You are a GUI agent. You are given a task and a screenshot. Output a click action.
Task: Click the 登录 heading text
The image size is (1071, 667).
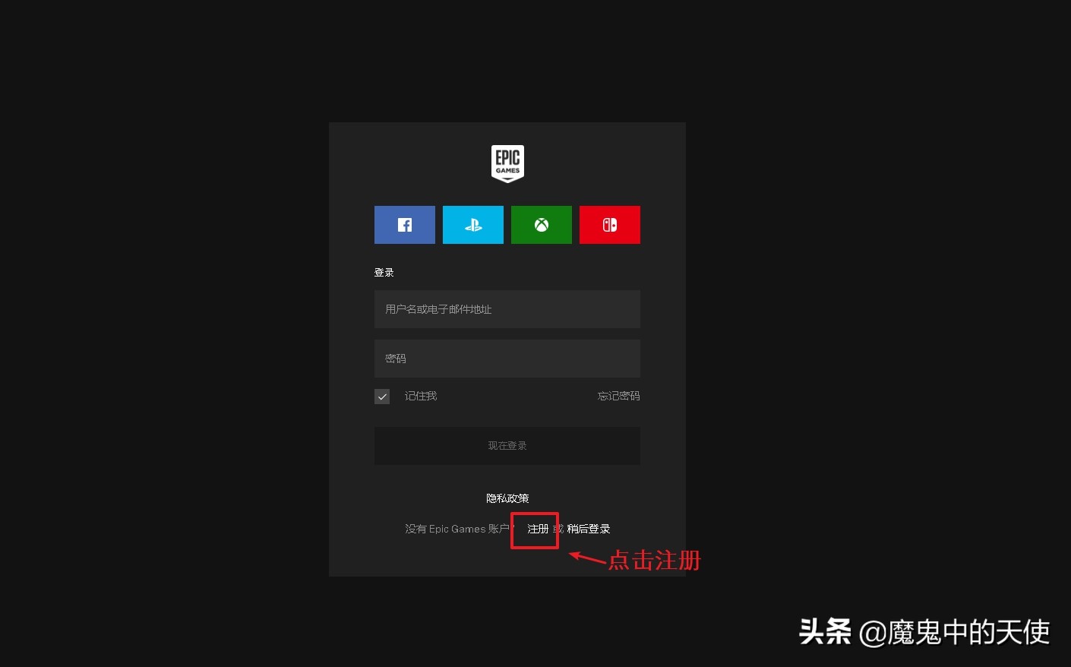click(384, 273)
